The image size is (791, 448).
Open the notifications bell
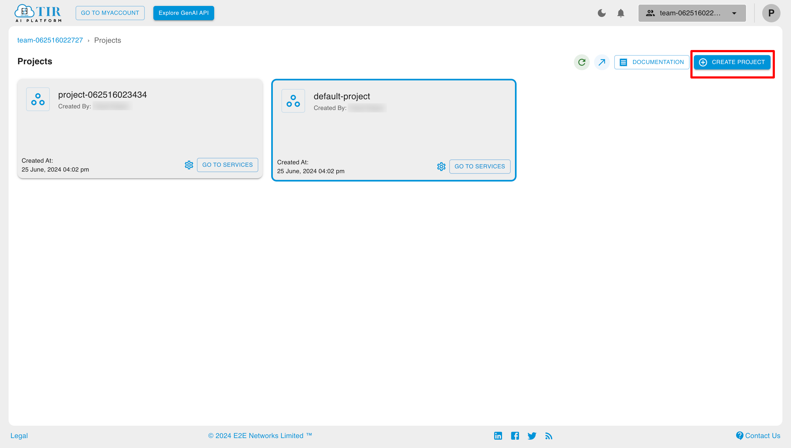coord(621,13)
